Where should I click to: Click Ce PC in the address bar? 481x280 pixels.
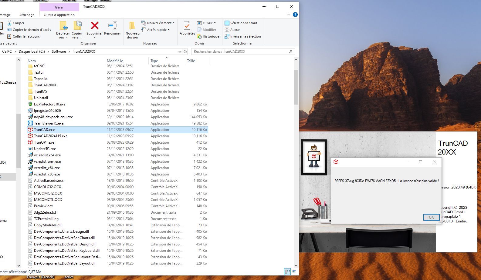(x=7, y=52)
